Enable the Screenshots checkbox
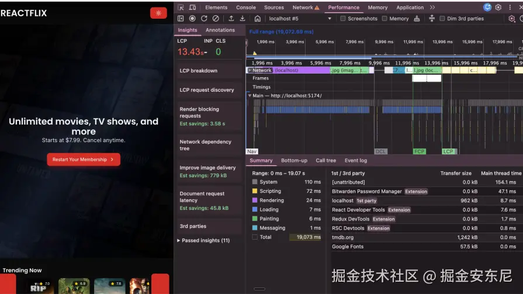Image resolution: width=523 pixels, height=294 pixels. coord(343,19)
